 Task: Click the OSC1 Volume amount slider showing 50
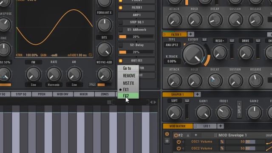tap(240, 142)
